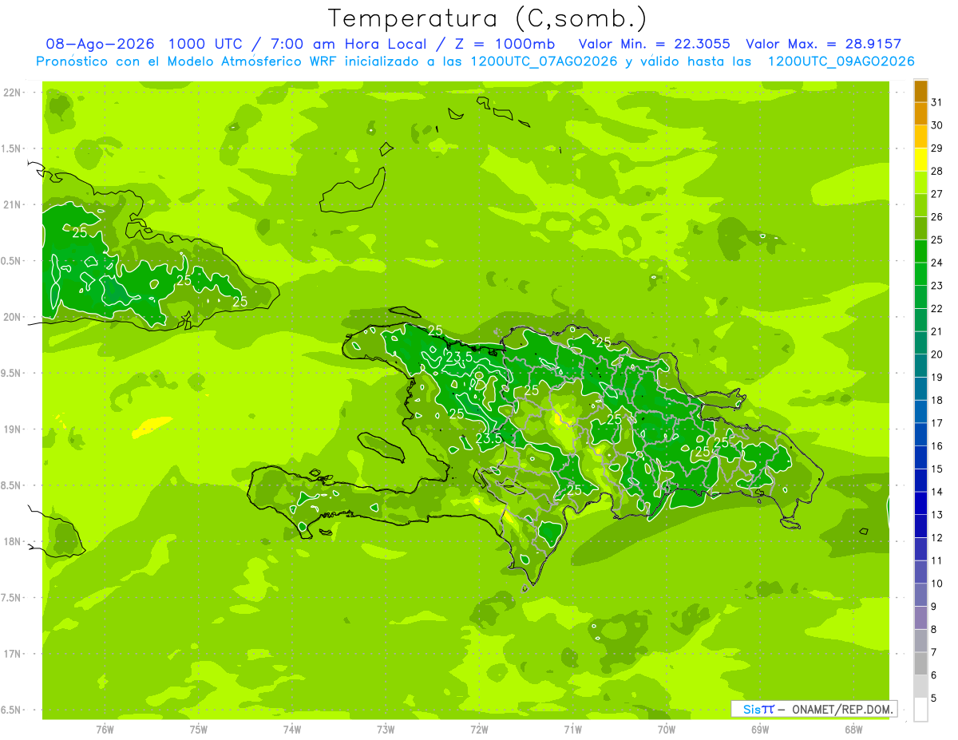Click the "73W" longitude label

[x=386, y=729]
